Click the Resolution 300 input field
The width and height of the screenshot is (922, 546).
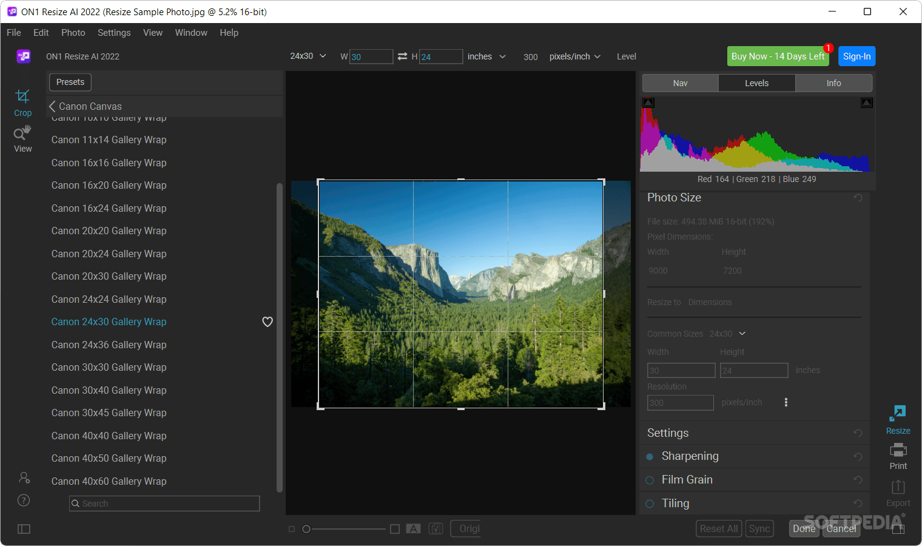click(681, 403)
